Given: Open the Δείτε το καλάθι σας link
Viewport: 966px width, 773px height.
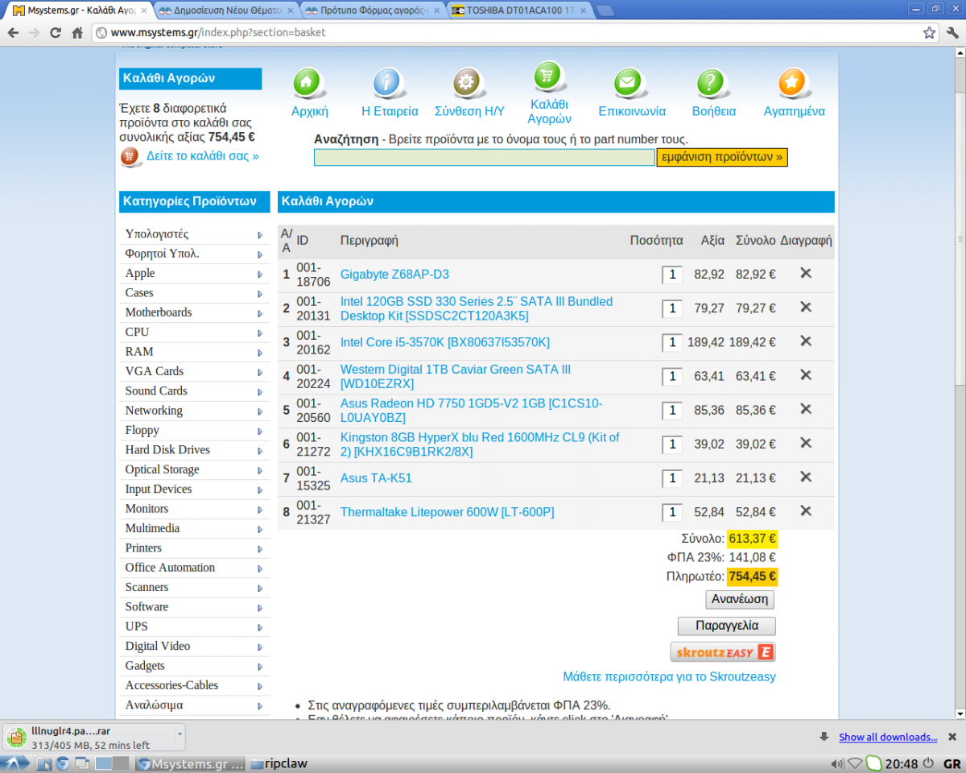Looking at the screenshot, I should click(x=203, y=156).
